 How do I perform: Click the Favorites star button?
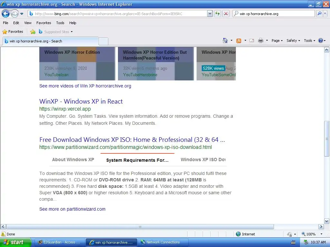pos(13,32)
